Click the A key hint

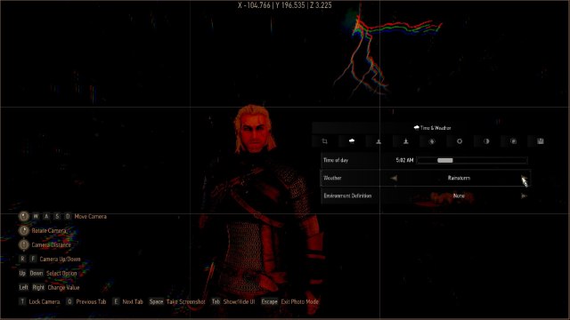click(x=46, y=216)
